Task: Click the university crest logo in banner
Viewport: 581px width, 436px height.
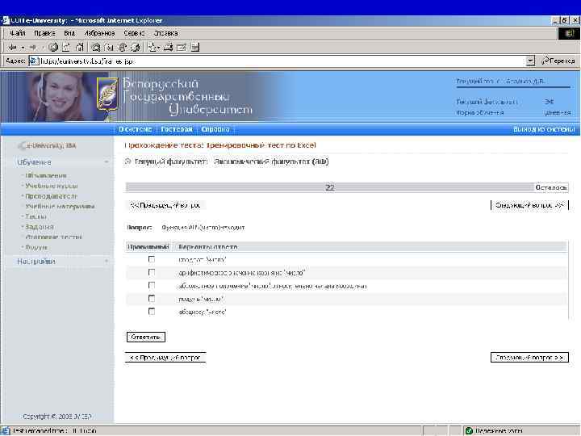Action: [107, 94]
